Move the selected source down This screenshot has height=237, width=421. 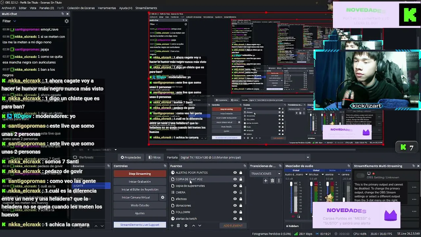(200, 225)
